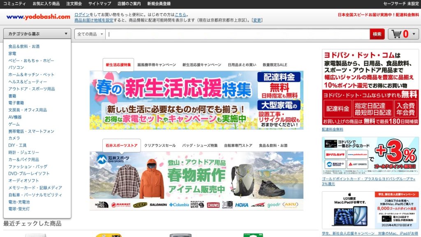Click セーフサーチ 未設定 setting
Image resolution: width=421 pixels, height=237 pixels.
(401, 4)
